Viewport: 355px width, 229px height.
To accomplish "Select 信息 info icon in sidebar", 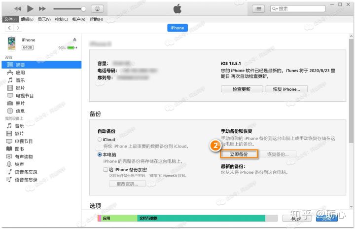I will (10, 111).
